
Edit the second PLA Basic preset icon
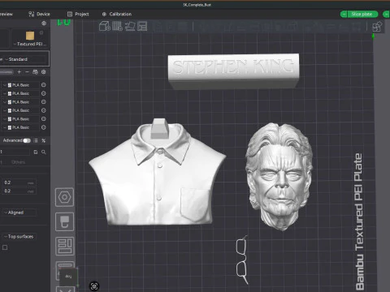(x=43, y=93)
